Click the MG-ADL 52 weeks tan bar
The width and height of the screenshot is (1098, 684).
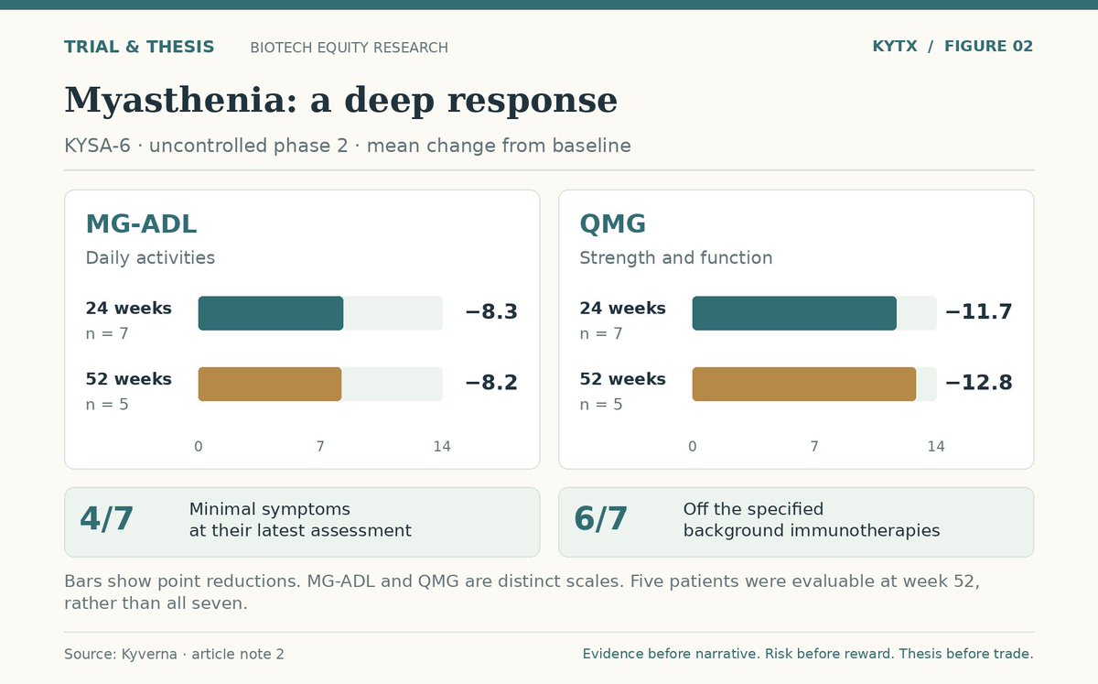tap(270, 384)
